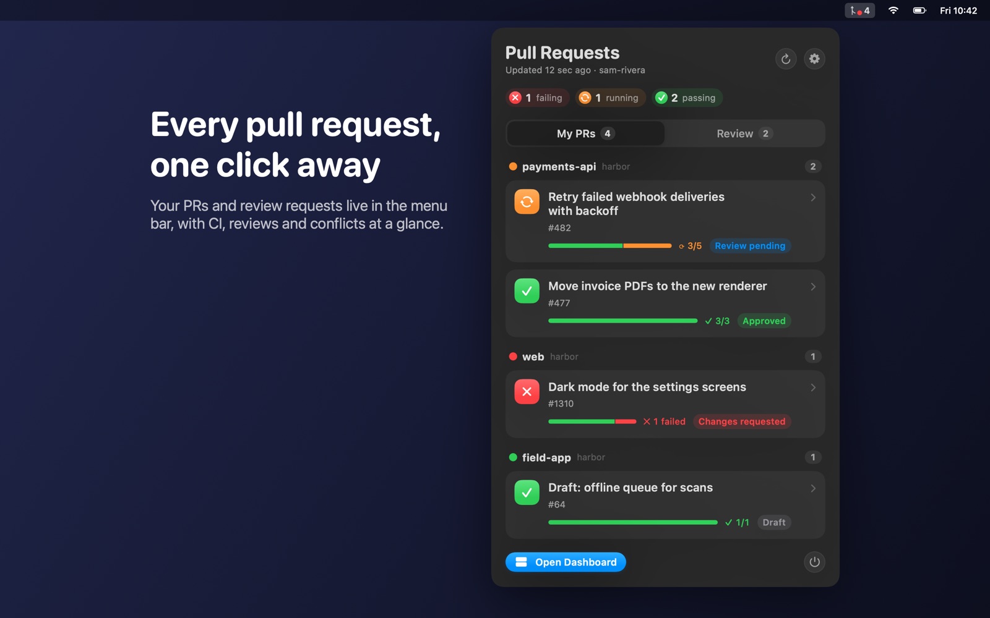Click the CI progress bar on #482
Image resolution: width=990 pixels, height=618 pixels.
click(x=609, y=246)
